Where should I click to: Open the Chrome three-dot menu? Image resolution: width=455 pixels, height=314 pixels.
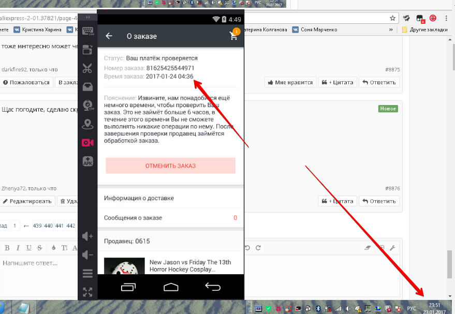click(446, 18)
